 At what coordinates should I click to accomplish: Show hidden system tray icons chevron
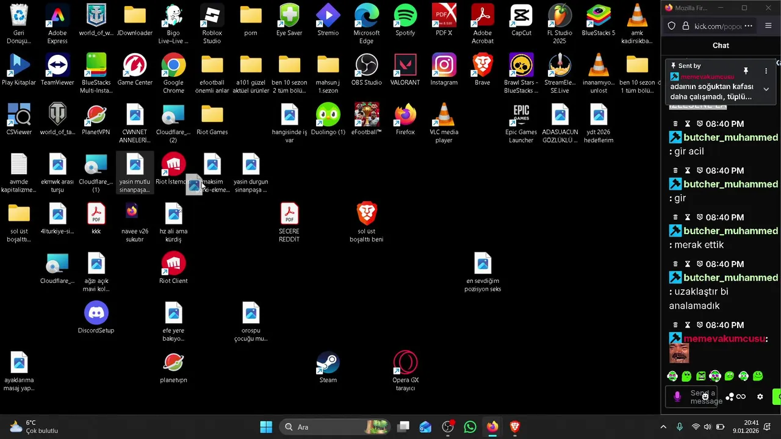(x=663, y=427)
